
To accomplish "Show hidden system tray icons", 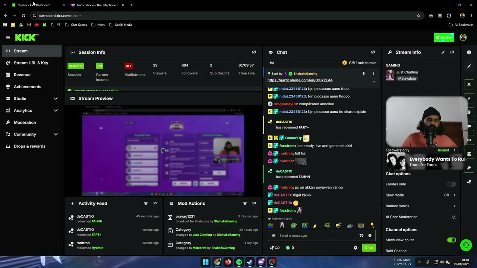I will click(420, 262).
